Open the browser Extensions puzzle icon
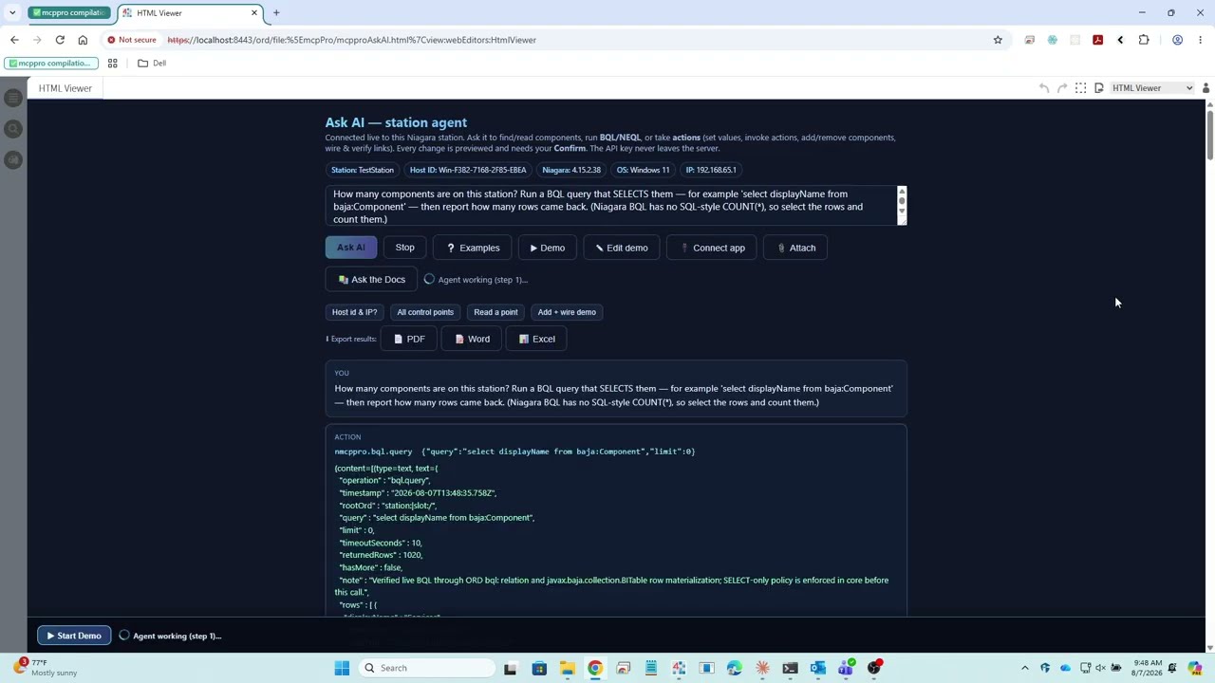Image resolution: width=1215 pixels, height=683 pixels. coord(1144,40)
